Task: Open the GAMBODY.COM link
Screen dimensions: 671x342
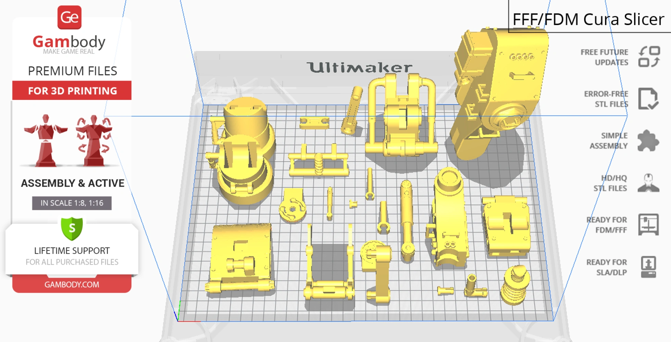Action: click(x=72, y=285)
